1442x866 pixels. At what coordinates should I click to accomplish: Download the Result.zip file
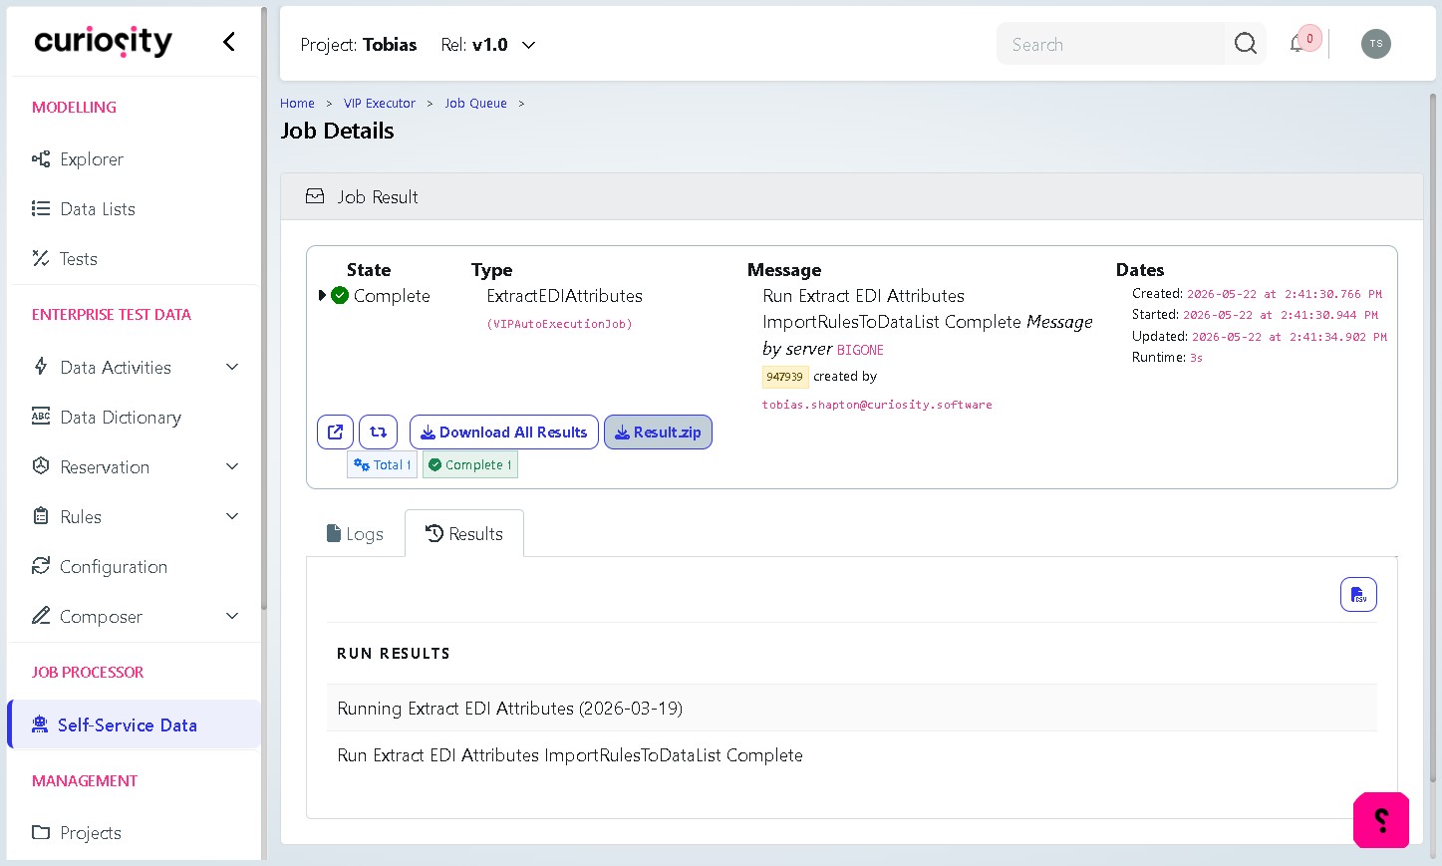(658, 433)
